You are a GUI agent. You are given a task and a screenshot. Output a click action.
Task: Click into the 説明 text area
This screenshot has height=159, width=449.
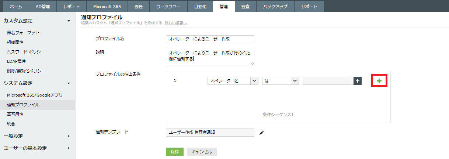(x=210, y=57)
